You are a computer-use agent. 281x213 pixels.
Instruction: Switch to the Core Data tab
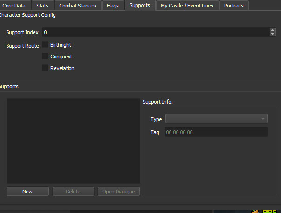click(x=14, y=6)
